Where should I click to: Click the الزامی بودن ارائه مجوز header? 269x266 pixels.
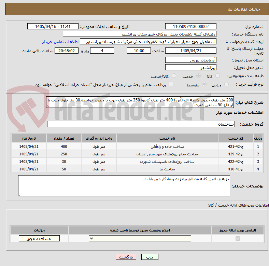click(238, 230)
